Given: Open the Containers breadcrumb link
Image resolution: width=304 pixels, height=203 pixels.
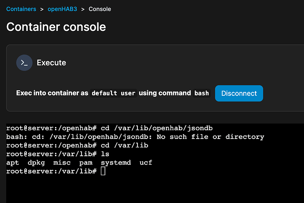Looking at the screenshot, I should pyautogui.click(x=20, y=9).
